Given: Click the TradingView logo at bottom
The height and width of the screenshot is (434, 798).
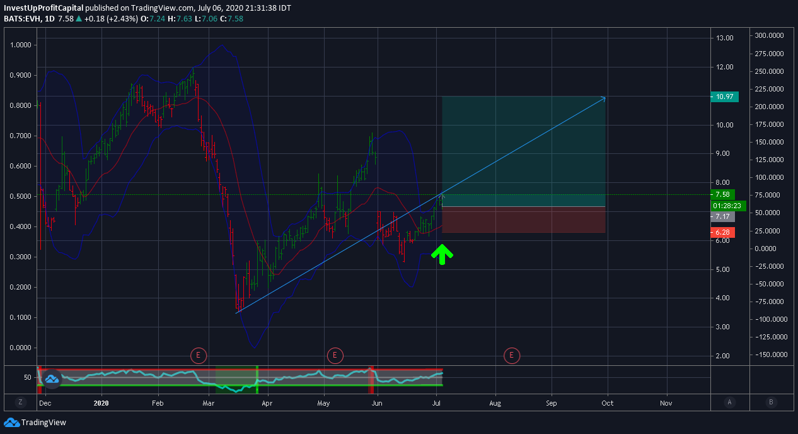Looking at the screenshot, I should pos(35,423).
